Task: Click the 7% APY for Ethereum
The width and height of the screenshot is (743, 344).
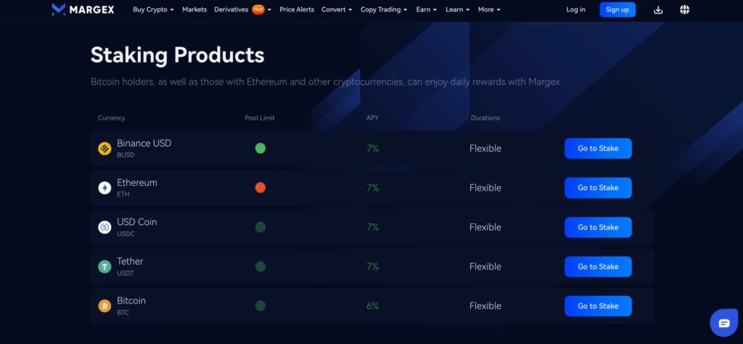Action: coord(372,188)
